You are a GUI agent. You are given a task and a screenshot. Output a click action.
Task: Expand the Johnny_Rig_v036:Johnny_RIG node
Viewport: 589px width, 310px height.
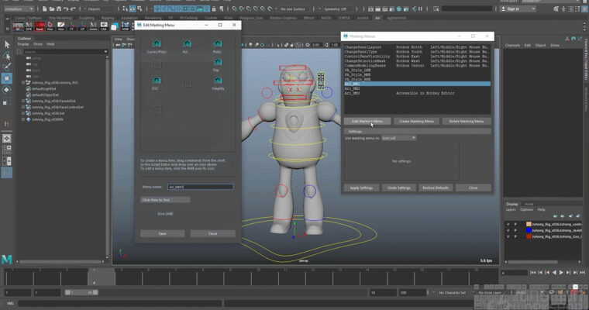pyautogui.click(x=23, y=83)
